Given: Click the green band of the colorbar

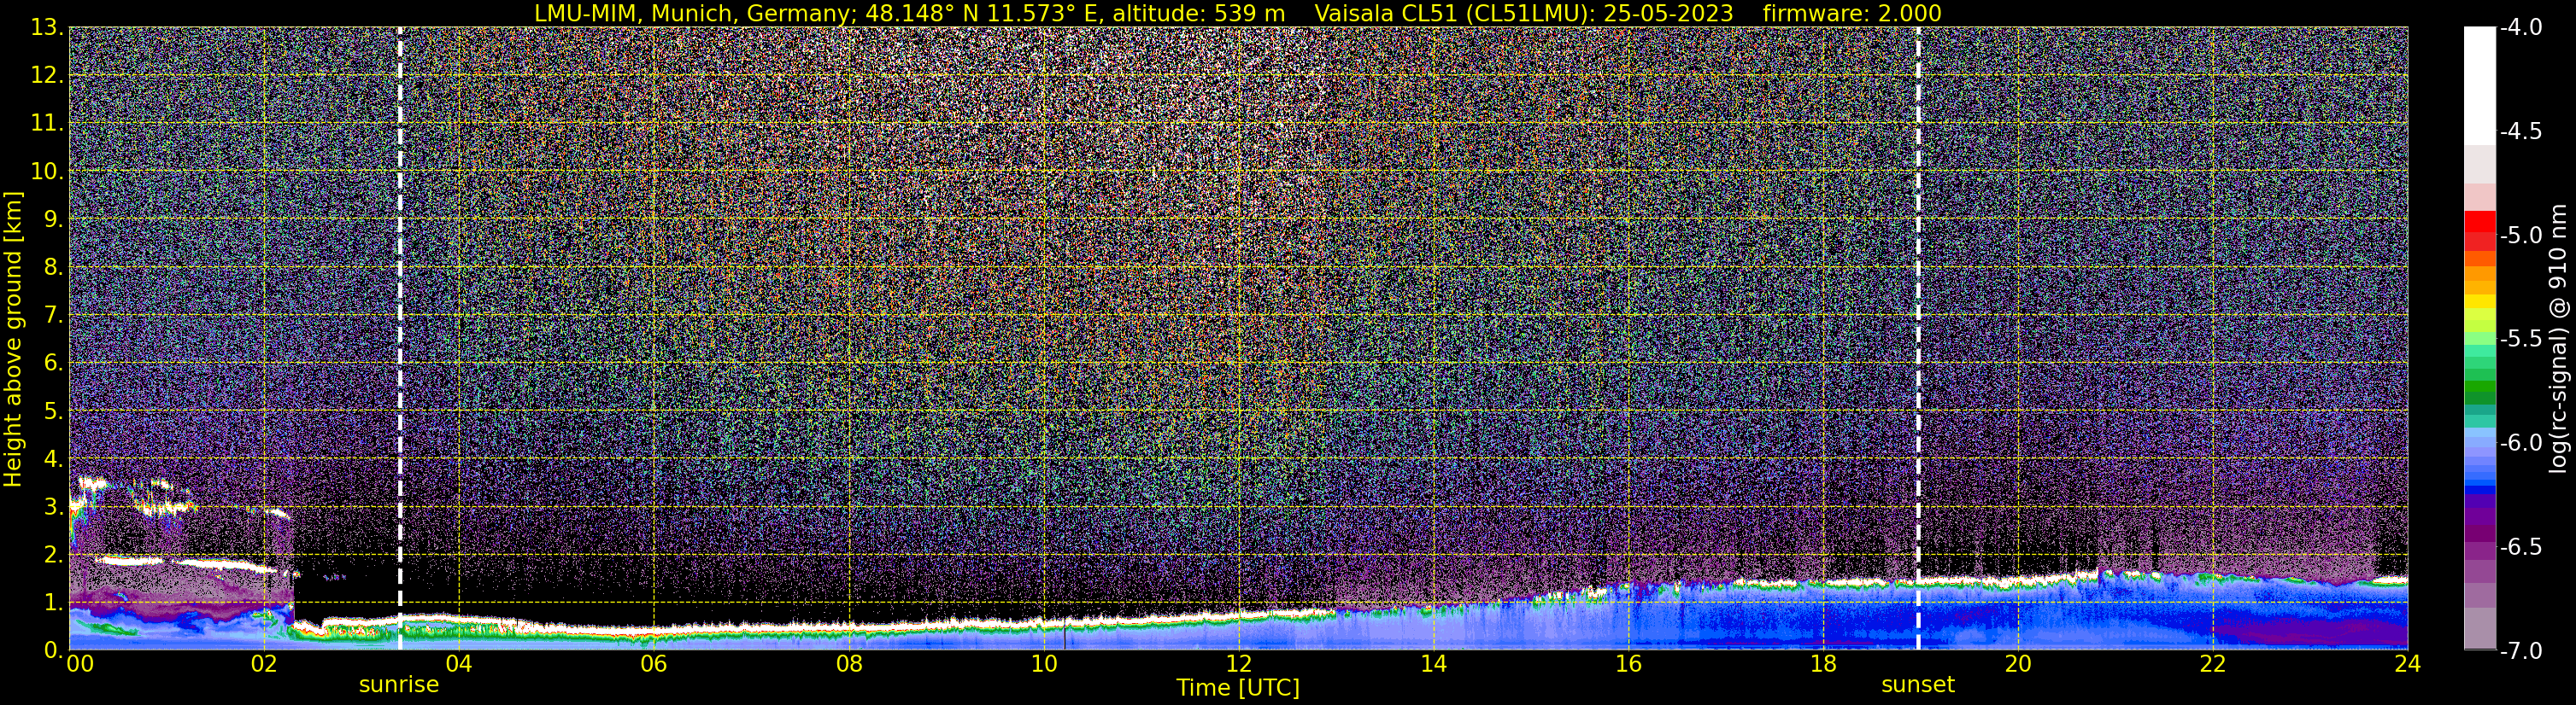Looking at the screenshot, I should [x=2480, y=387].
